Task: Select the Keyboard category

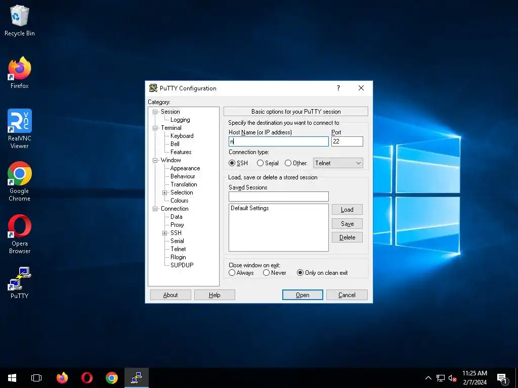Action: (182, 136)
